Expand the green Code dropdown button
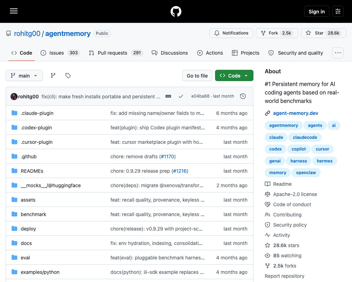 (x=234, y=76)
